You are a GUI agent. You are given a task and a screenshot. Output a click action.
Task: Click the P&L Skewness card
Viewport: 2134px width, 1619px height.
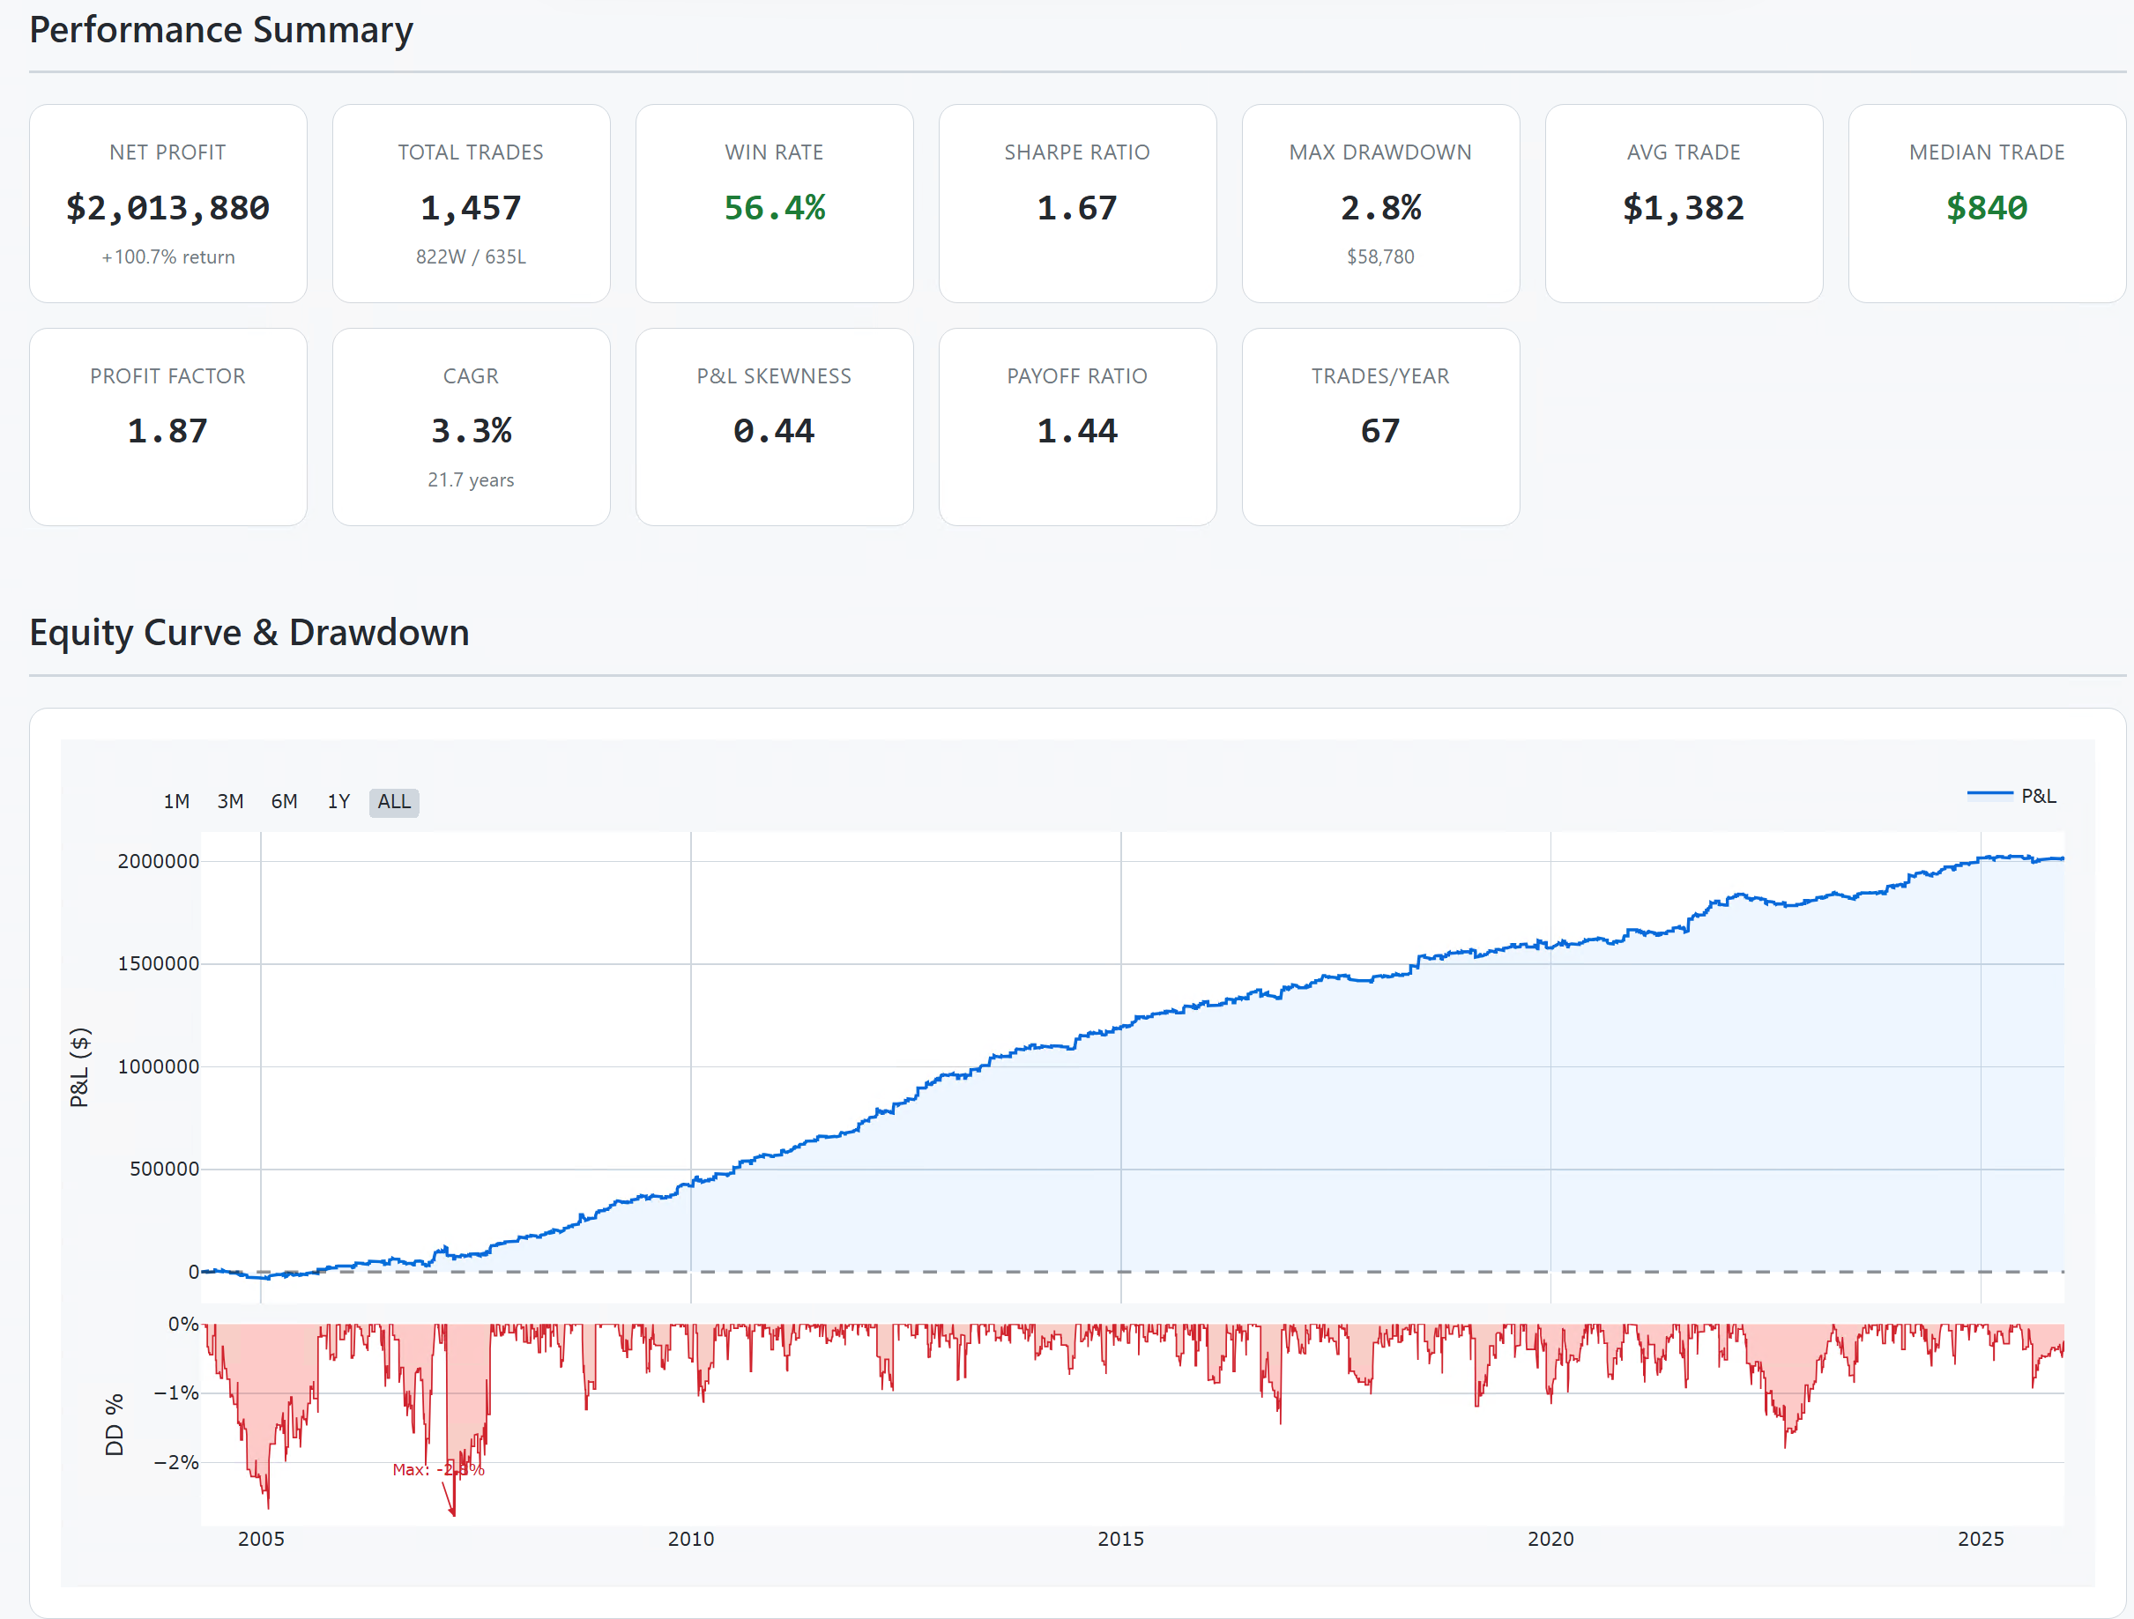point(774,427)
